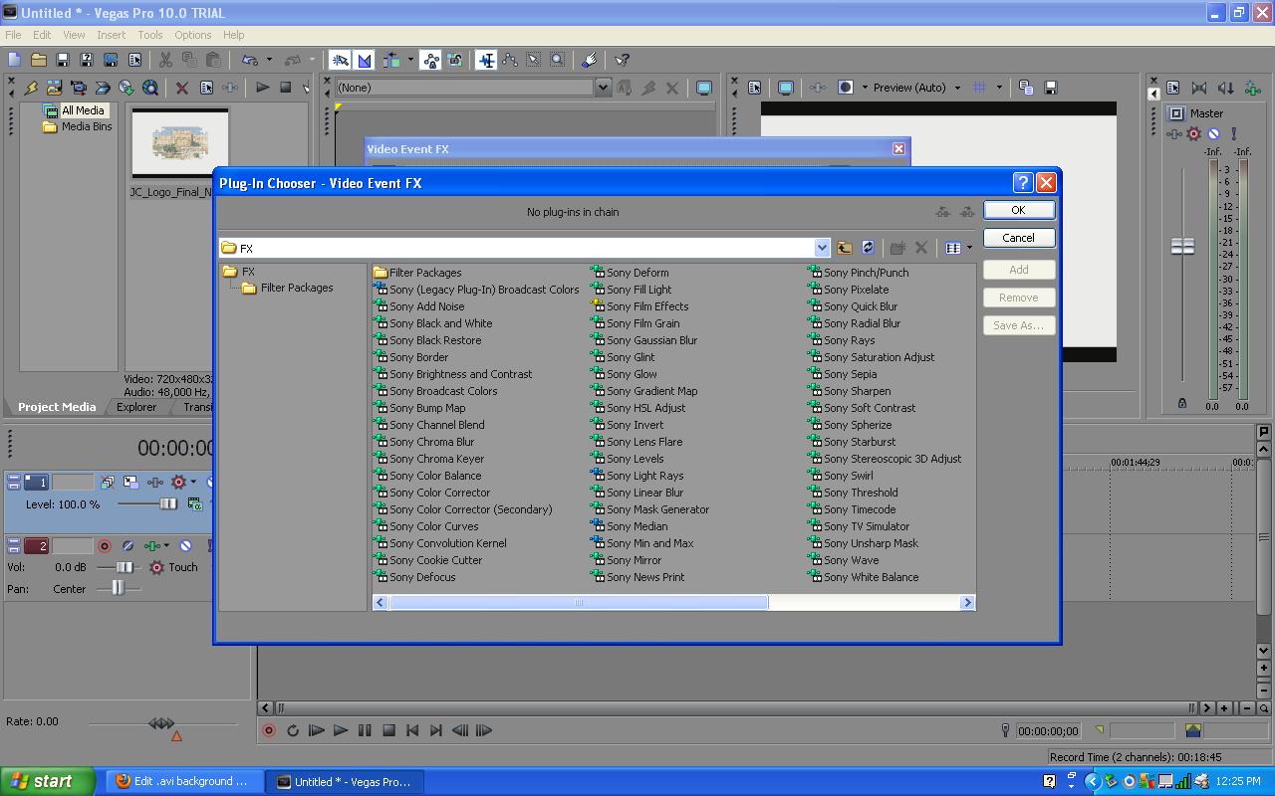The height and width of the screenshot is (796, 1275).
Task: Open the Insert menu
Action: (x=111, y=35)
